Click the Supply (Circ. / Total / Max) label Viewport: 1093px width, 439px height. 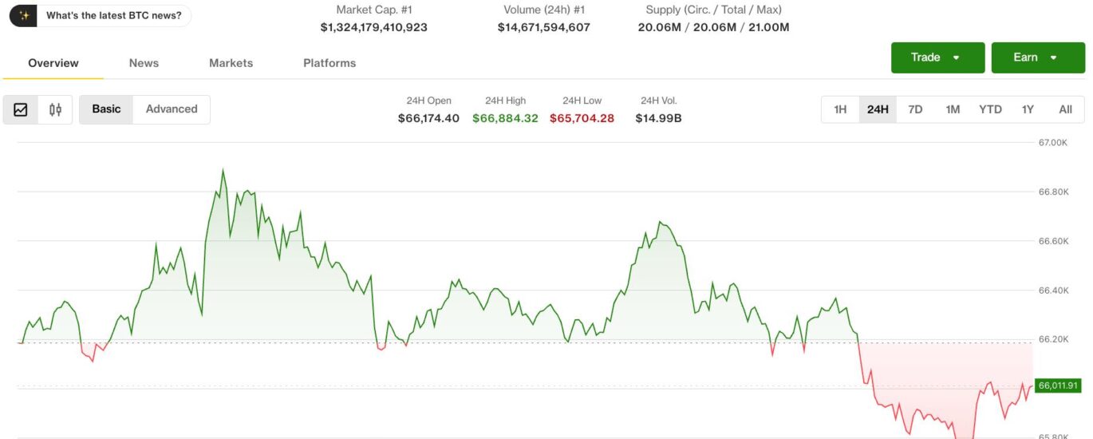(x=713, y=10)
